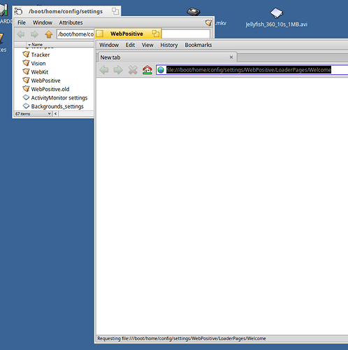
Task: Open WebPositive Window menu
Action: 109,45
